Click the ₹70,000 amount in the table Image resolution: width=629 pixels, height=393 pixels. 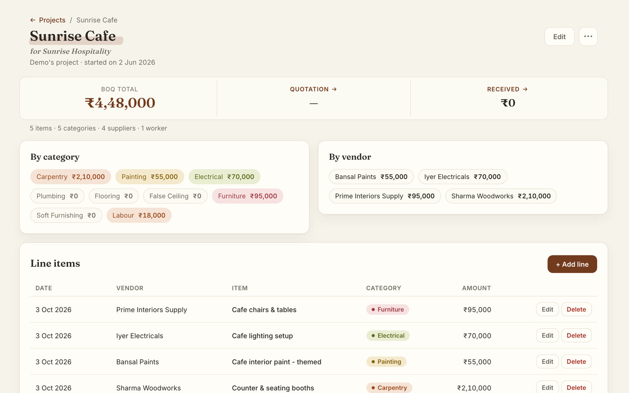point(477,336)
